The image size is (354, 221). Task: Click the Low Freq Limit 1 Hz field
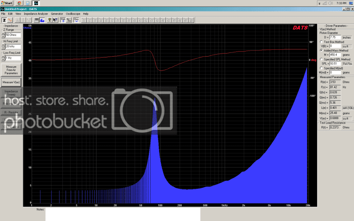(13, 58)
